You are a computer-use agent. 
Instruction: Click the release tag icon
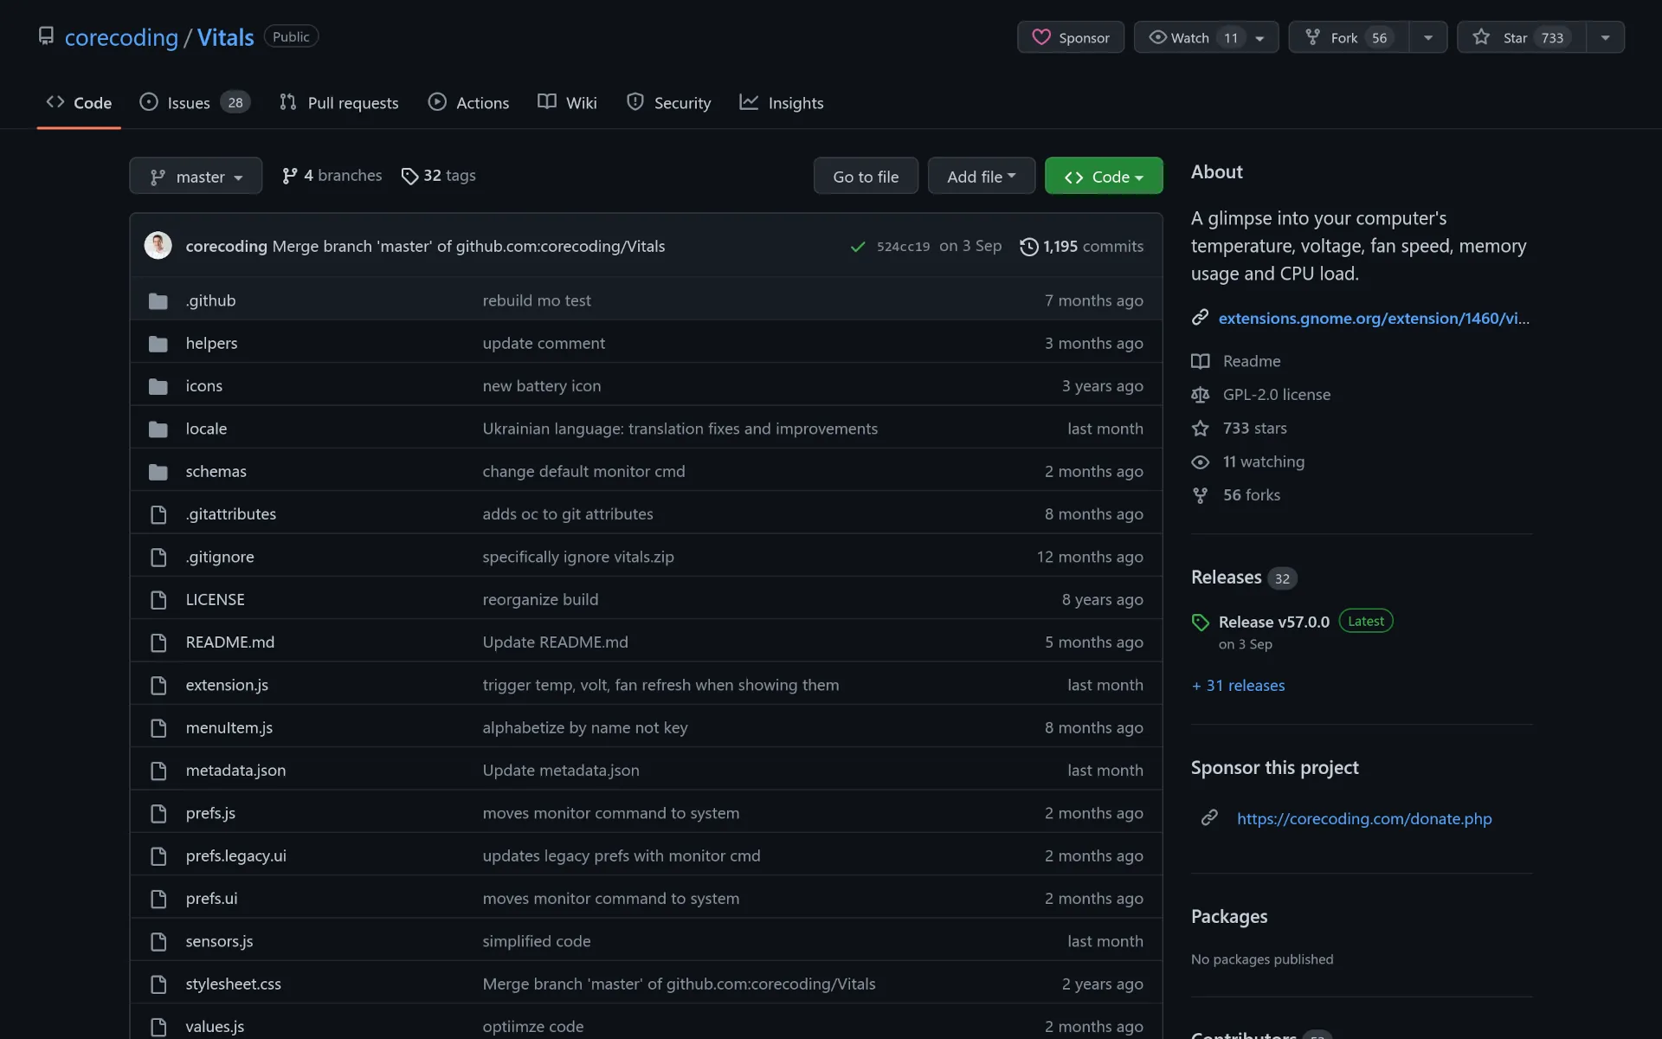[x=1200, y=623]
